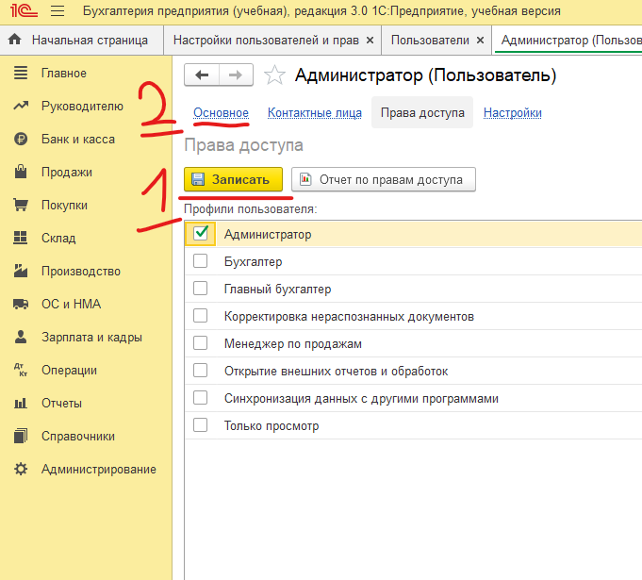Open the hamburger main menu
This screenshot has height=580, width=642.
[58, 10]
